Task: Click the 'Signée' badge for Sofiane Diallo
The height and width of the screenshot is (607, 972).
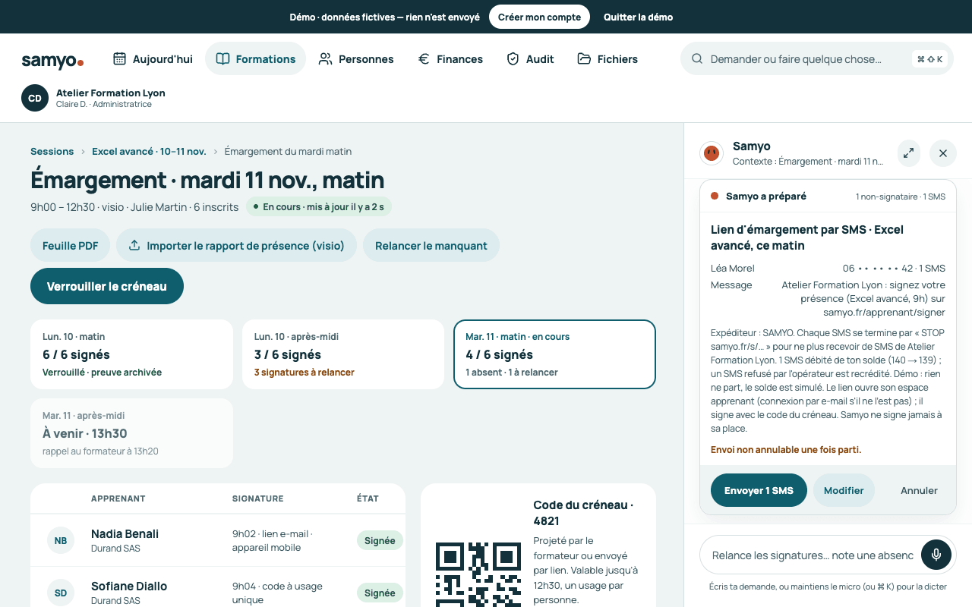Action: coord(380,593)
